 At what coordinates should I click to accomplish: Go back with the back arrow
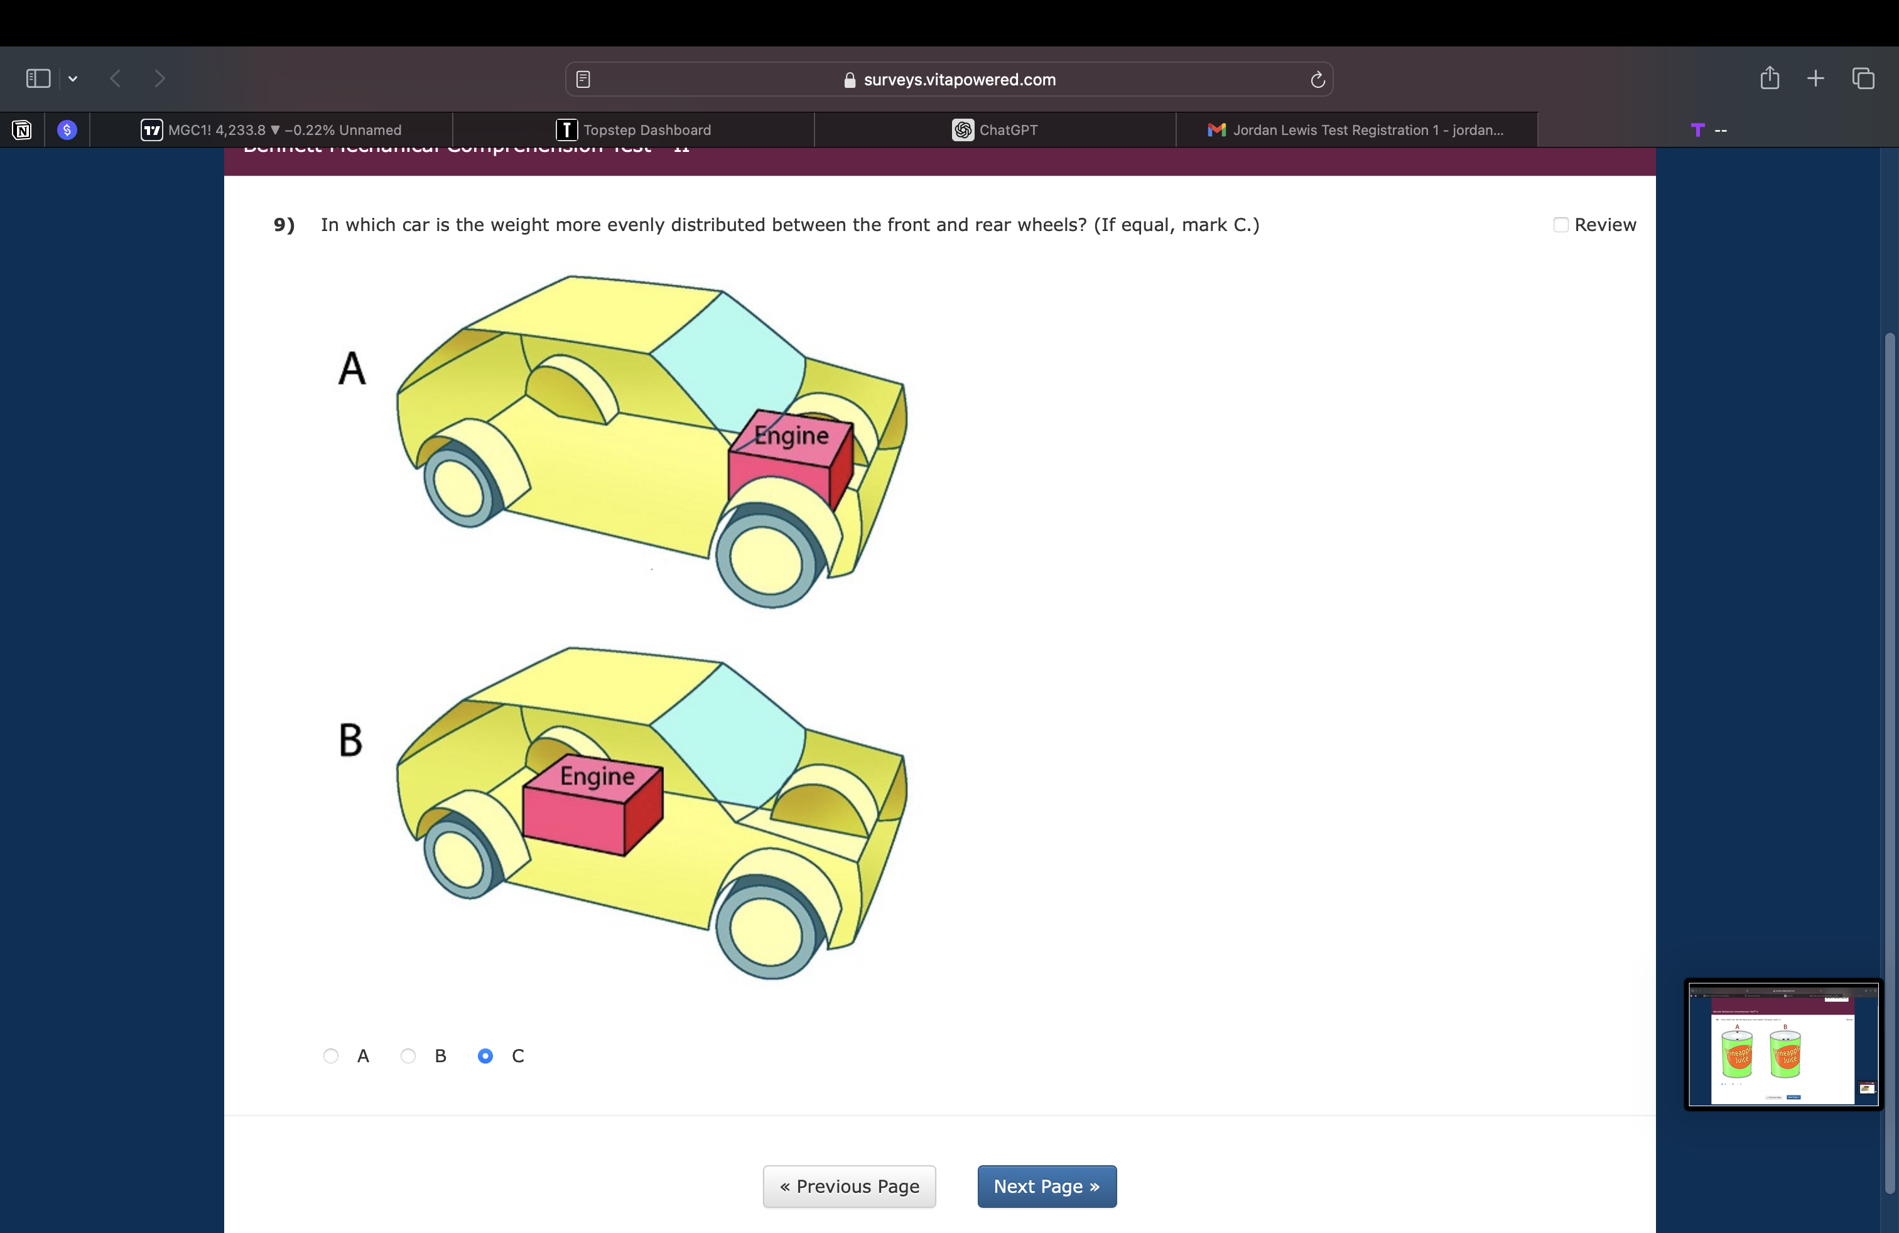pos(116,78)
